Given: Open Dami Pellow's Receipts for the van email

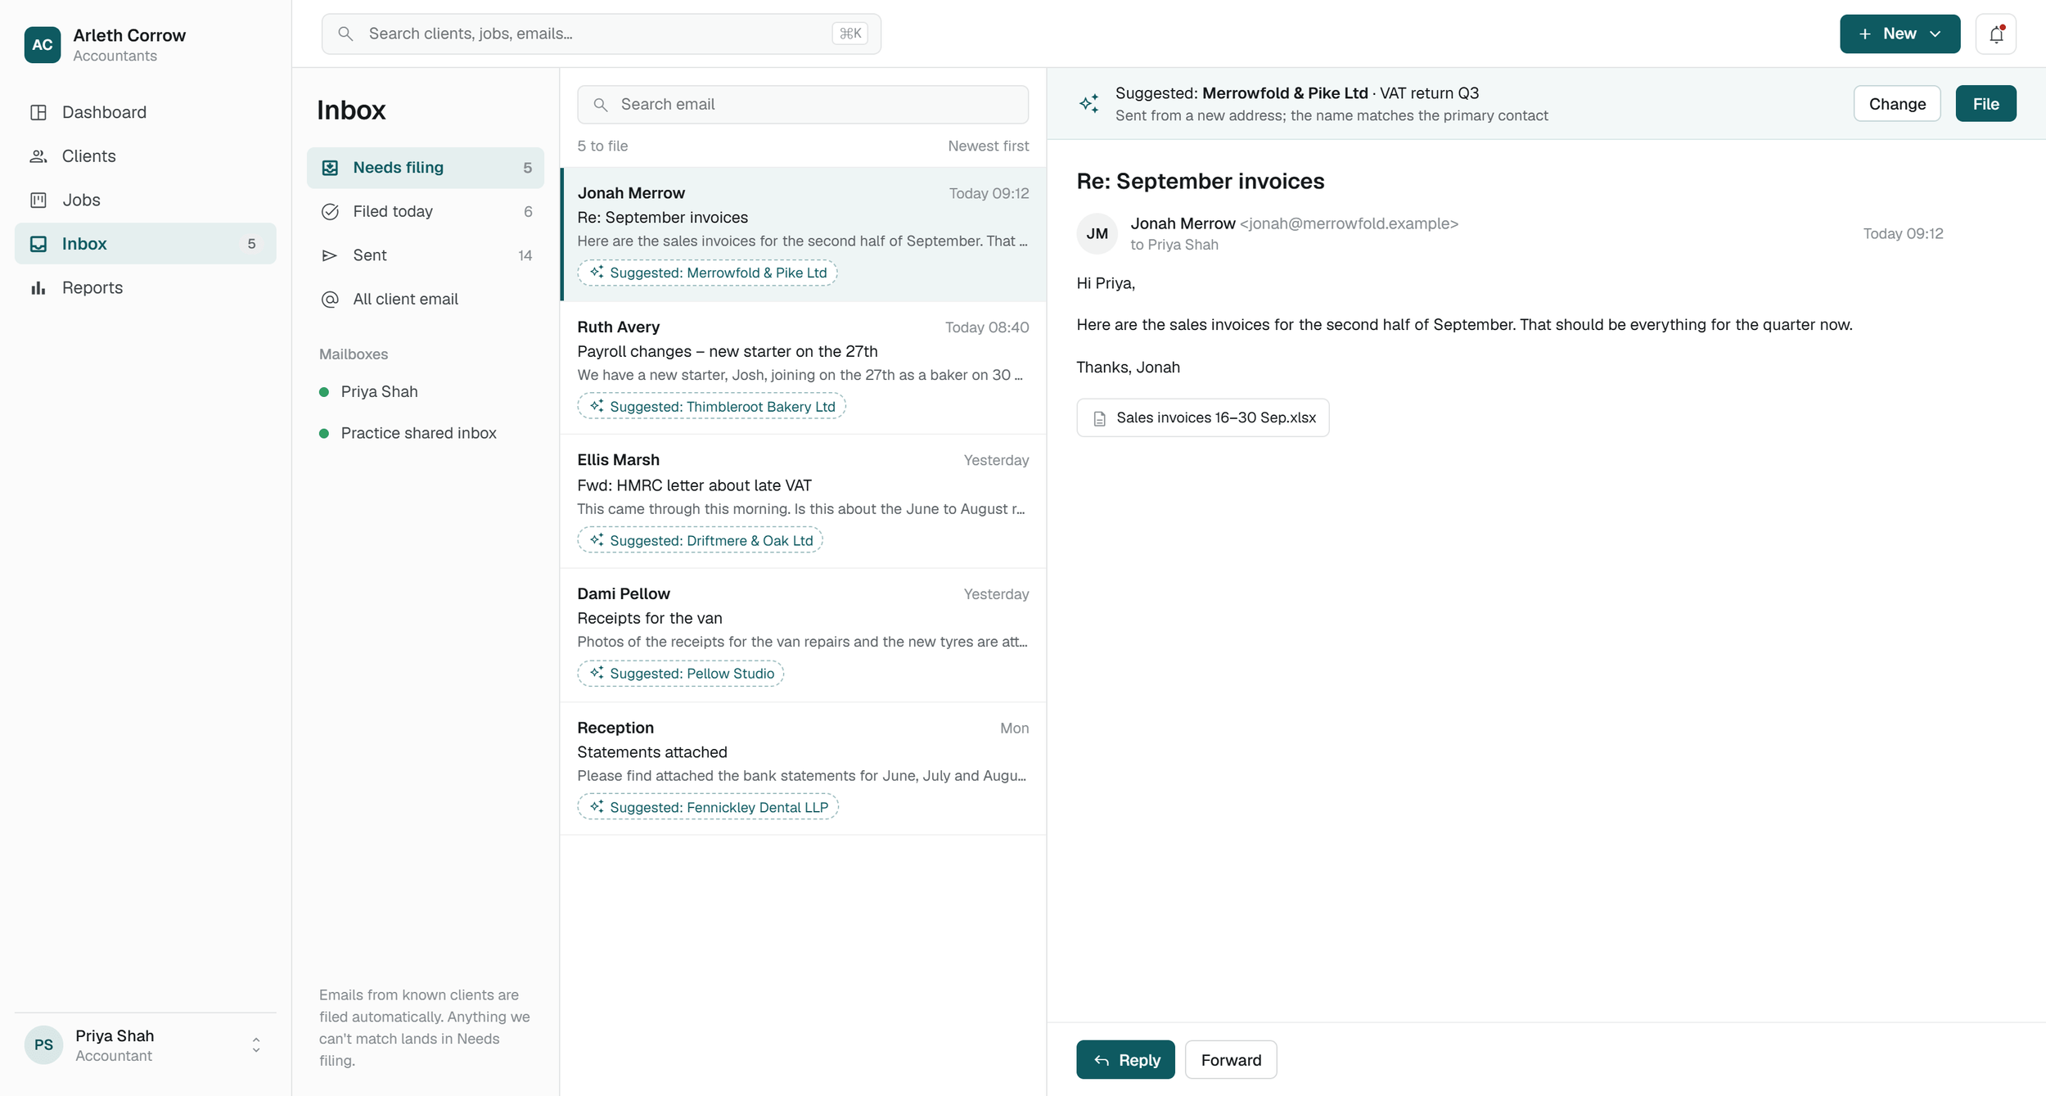Looking at the screenshot, I should pos(803,636).
